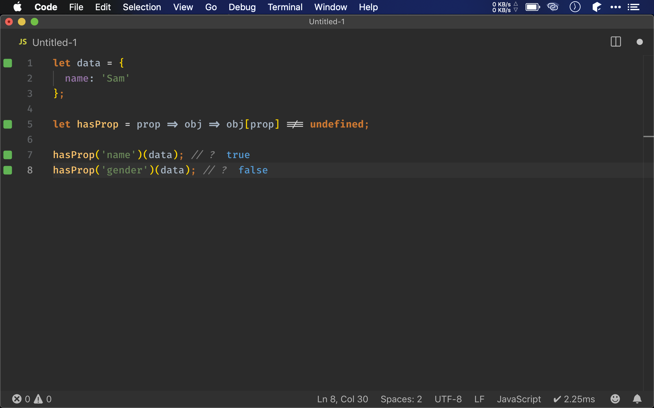The image size is (654, 408).
Task: Open the Terminal menu
Action: coord(285,7)
